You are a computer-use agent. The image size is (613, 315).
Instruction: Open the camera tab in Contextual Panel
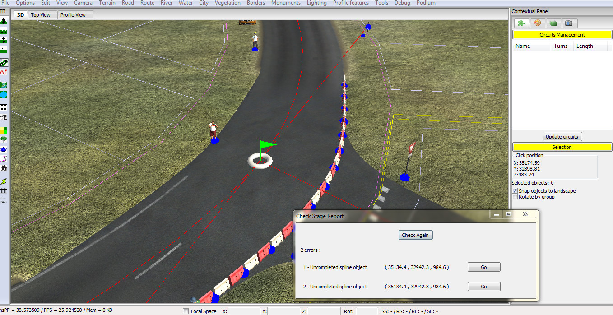pyautogui.click(x=569, y=23)
